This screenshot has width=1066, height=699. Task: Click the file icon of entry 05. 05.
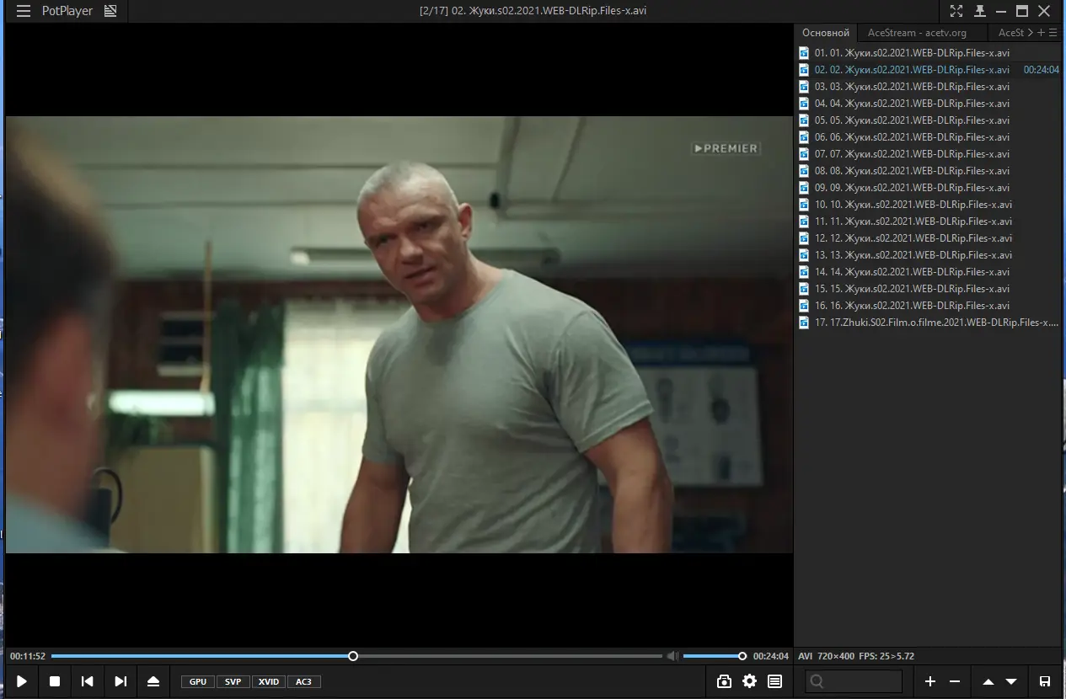[x=804, y=120]
